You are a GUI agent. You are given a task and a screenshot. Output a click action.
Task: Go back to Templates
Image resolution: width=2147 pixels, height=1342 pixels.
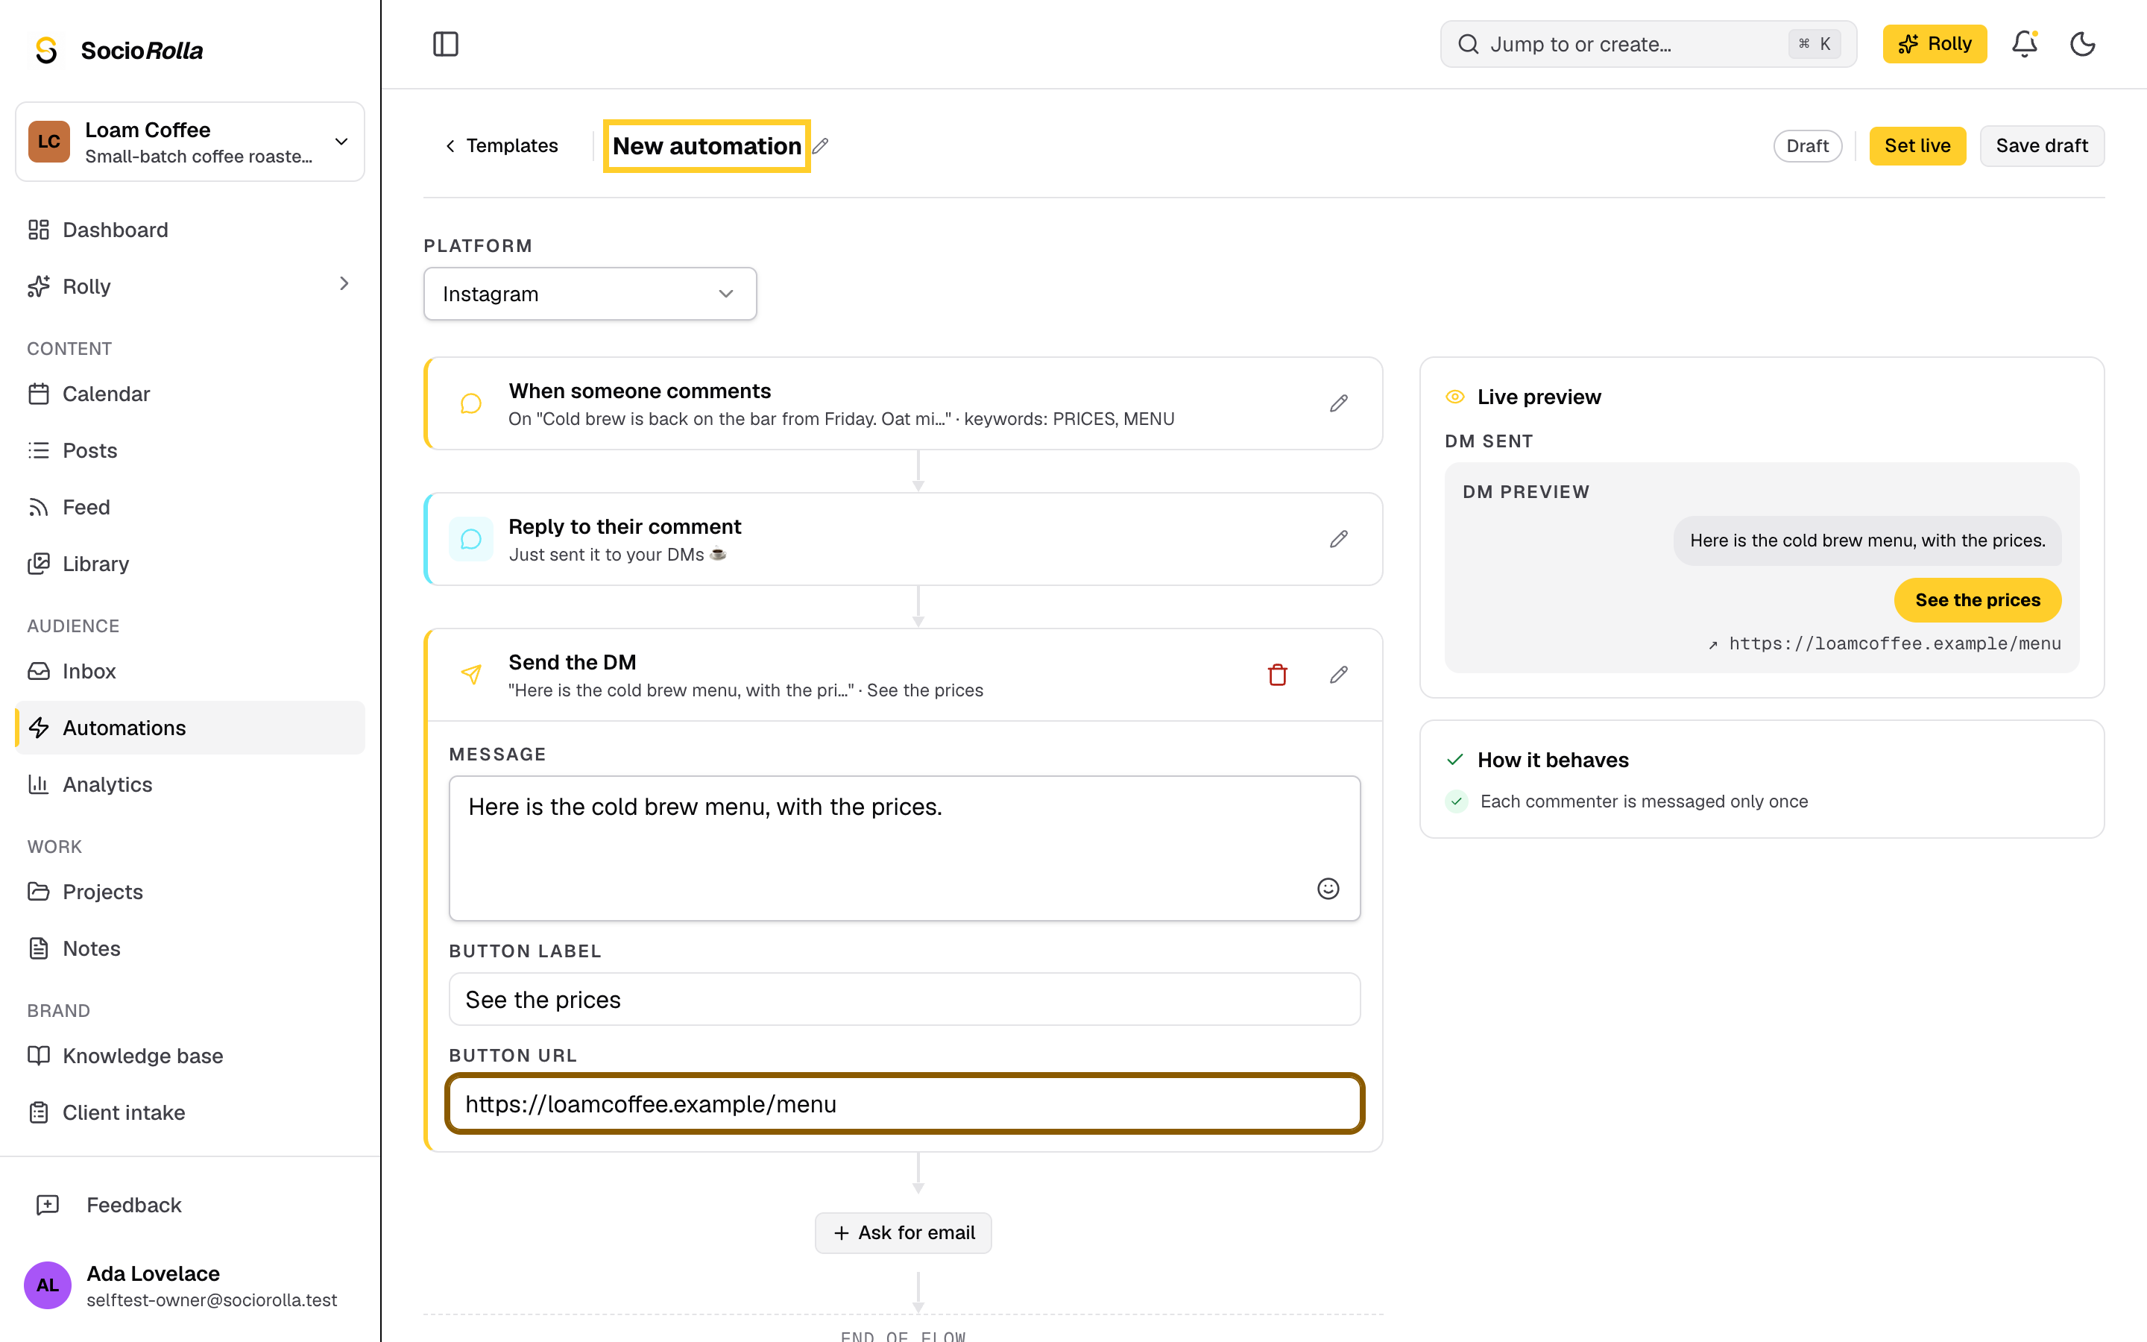click(x=501, y=145)
